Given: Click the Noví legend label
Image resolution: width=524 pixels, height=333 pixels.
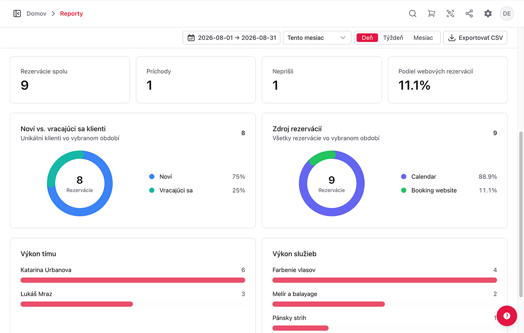Looking at the screenshot, I should pos(166,176).
